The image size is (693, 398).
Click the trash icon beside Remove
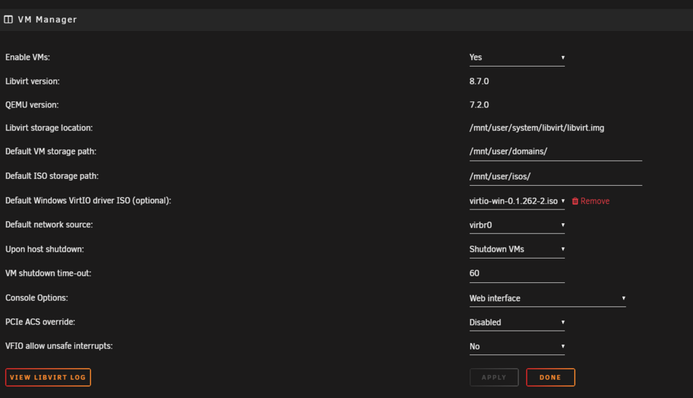[575, 201]
